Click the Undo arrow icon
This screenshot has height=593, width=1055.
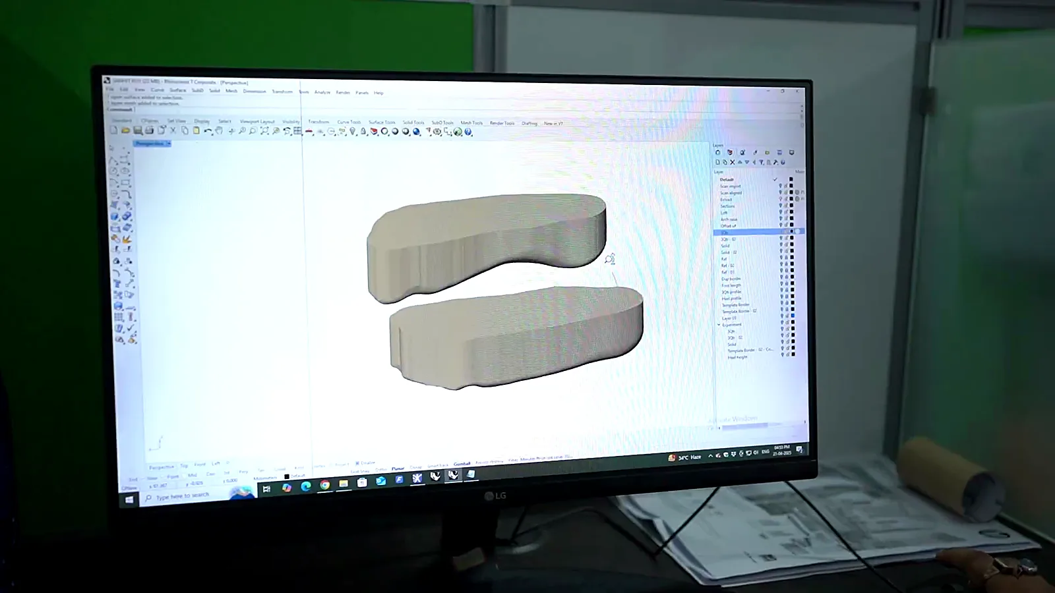pyautogui.click(x=207, y=131)
